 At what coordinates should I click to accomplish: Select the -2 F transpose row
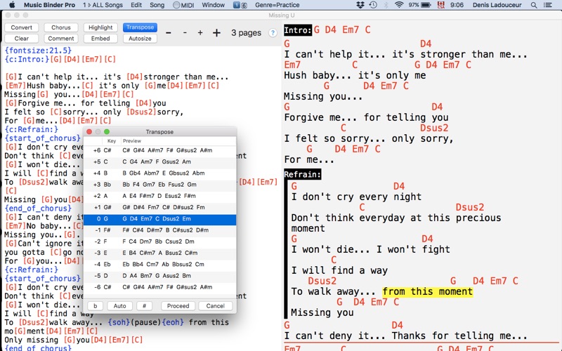[x=160, y=241]
